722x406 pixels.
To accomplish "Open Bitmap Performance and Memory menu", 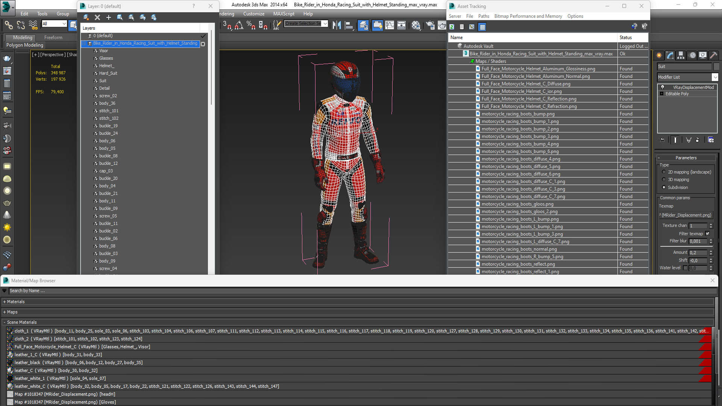I will pyautogui.click(x=528, y=16).
